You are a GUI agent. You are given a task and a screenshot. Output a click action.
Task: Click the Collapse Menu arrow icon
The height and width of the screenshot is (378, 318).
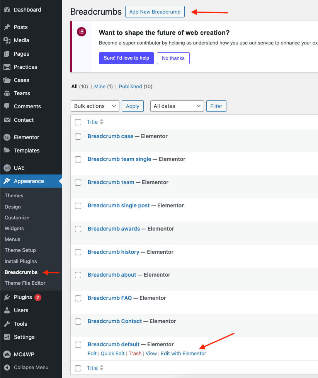click(x=7, y=368)
